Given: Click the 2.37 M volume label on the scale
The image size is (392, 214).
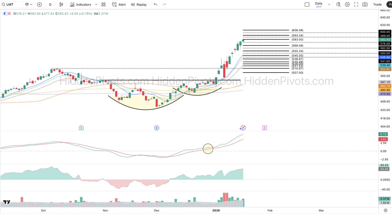Looking at the screenshot, I should point(384,199).
